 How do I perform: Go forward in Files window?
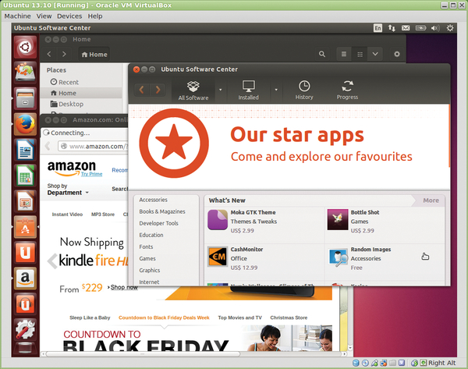click(x=64, y=55)
